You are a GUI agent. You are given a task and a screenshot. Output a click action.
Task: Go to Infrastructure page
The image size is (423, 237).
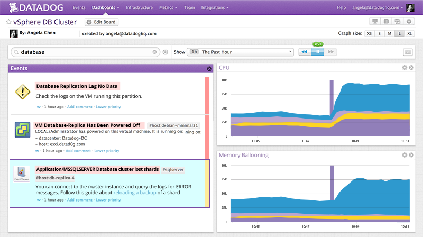pyautogui.click(x=139, y=7)
